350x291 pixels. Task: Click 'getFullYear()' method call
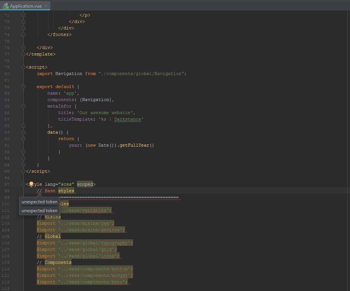[137, 145]
